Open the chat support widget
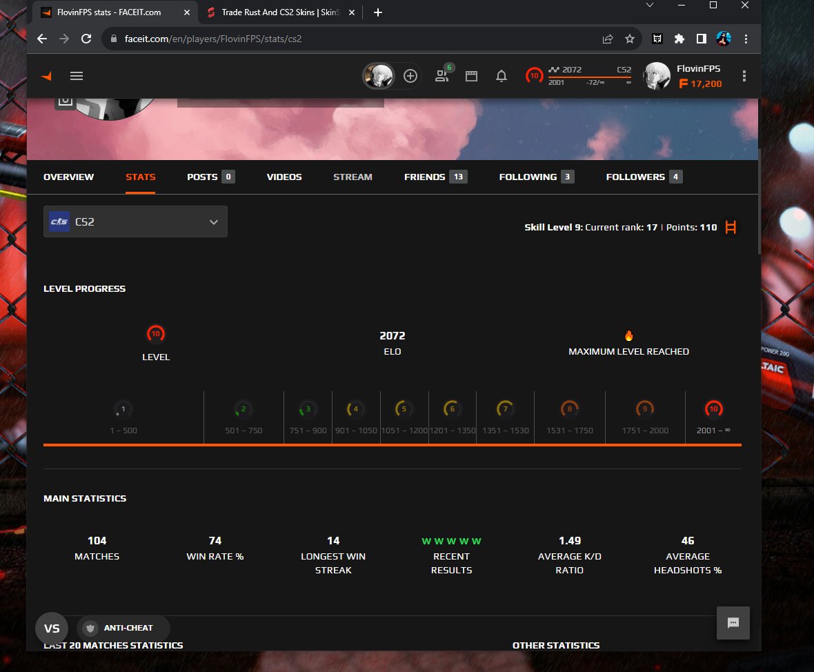 tap(733, 622)
